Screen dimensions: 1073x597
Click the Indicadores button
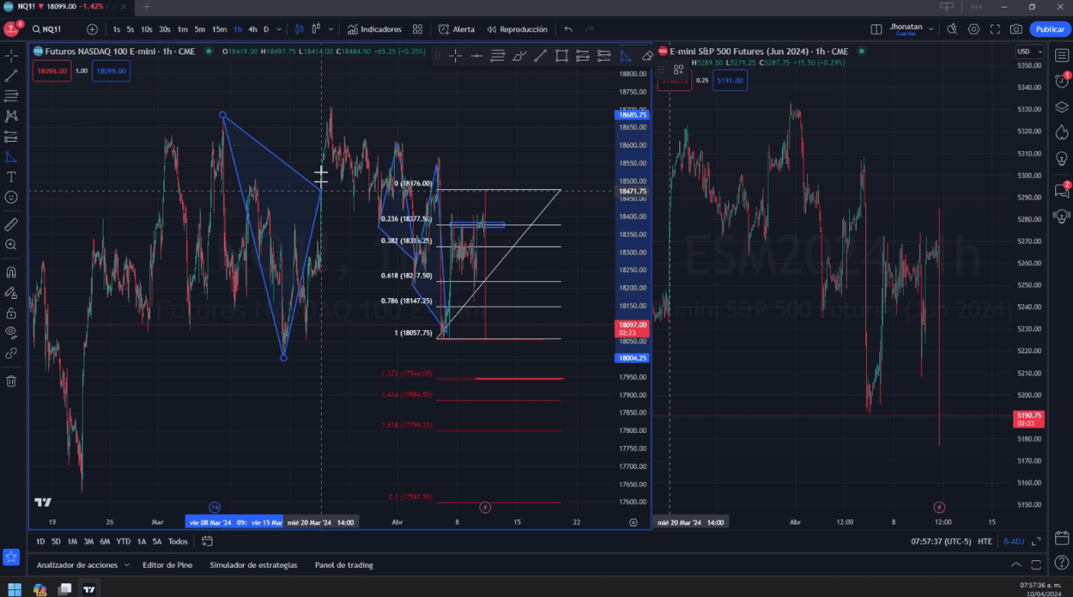pos(374,29)
